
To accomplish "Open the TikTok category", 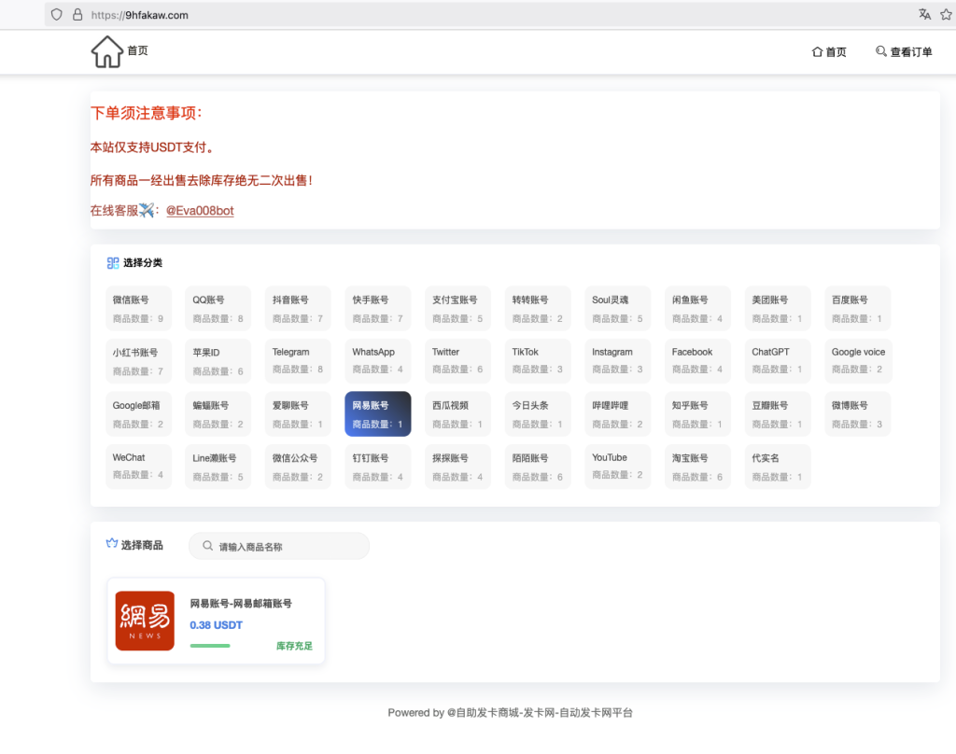I will 538,361.
